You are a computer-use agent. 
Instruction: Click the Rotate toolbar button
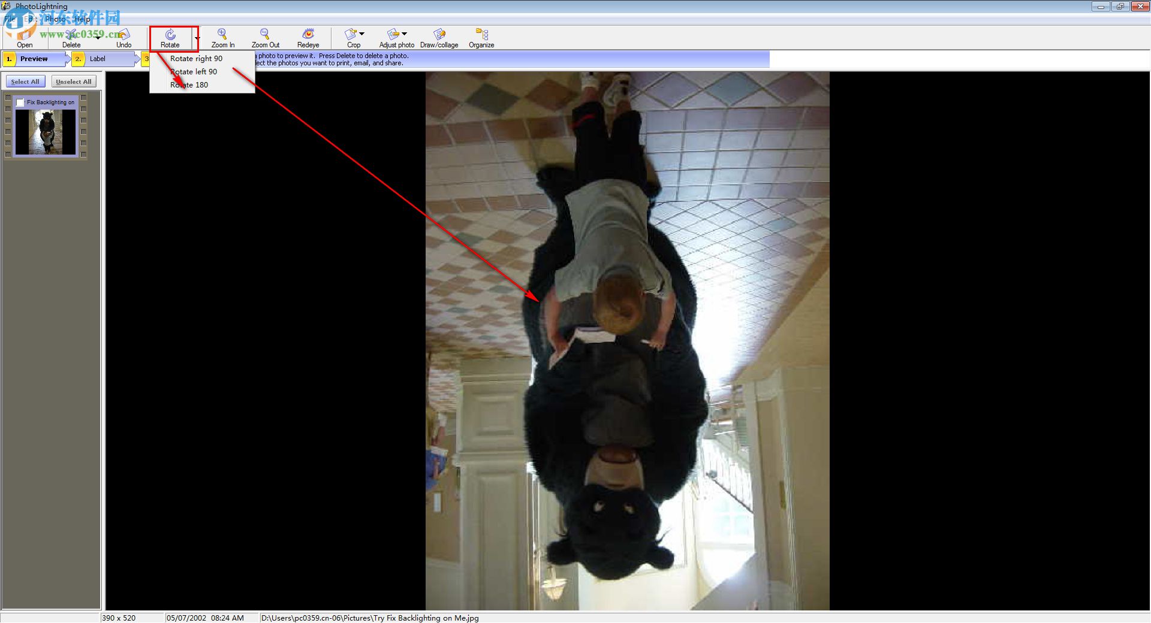170,38
